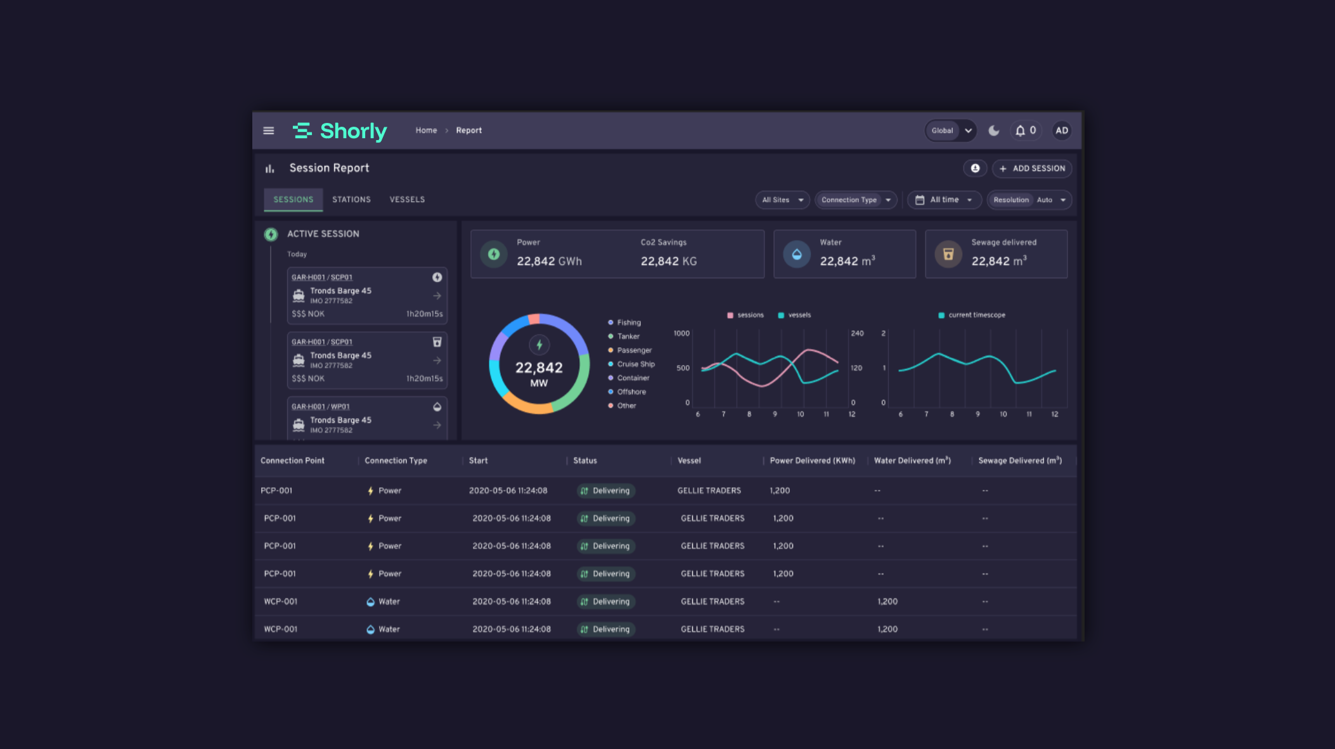Click the account icon beside Add Session
This screenshot has height=749, width=1335.
975,169
